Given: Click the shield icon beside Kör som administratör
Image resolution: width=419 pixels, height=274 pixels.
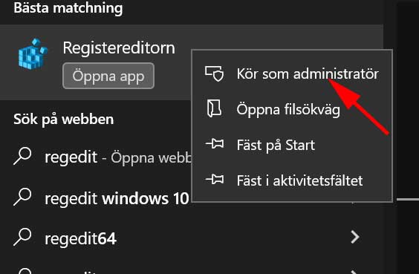Looking at the screenshot, I should tap(214, 74).
